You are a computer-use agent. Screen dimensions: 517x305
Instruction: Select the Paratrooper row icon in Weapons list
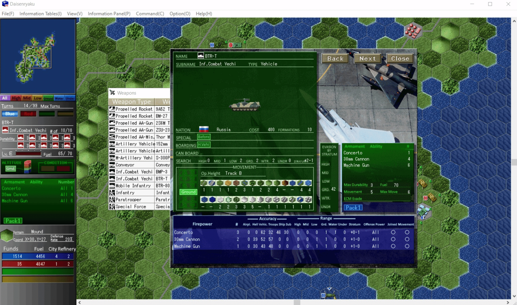click(112, 200)
